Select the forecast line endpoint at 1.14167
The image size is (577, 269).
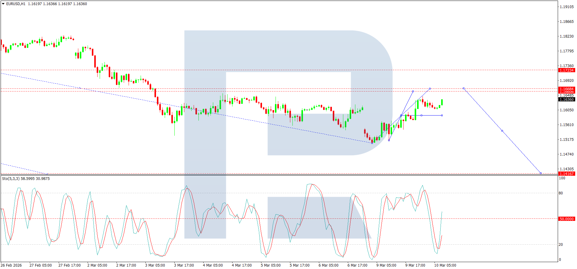click(x=541, y=173)
